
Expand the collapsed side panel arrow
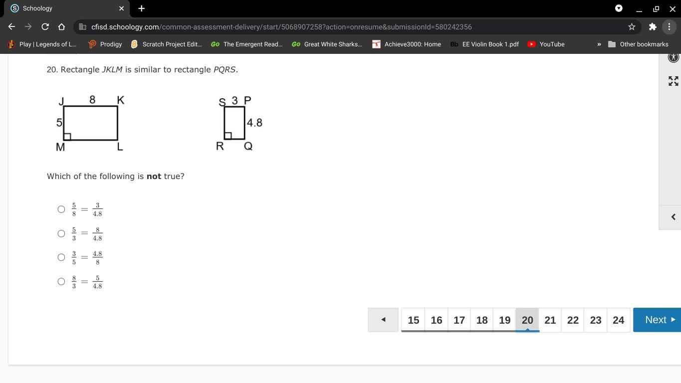click(x=673, y=217)
